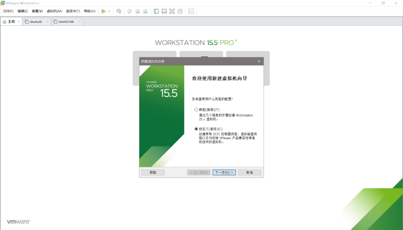
Task: Open the 文件(F) menu
Action: [x=8, y=11]
